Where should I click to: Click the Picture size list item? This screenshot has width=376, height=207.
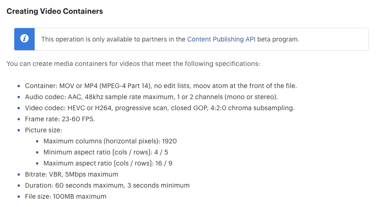pos(43,130)
